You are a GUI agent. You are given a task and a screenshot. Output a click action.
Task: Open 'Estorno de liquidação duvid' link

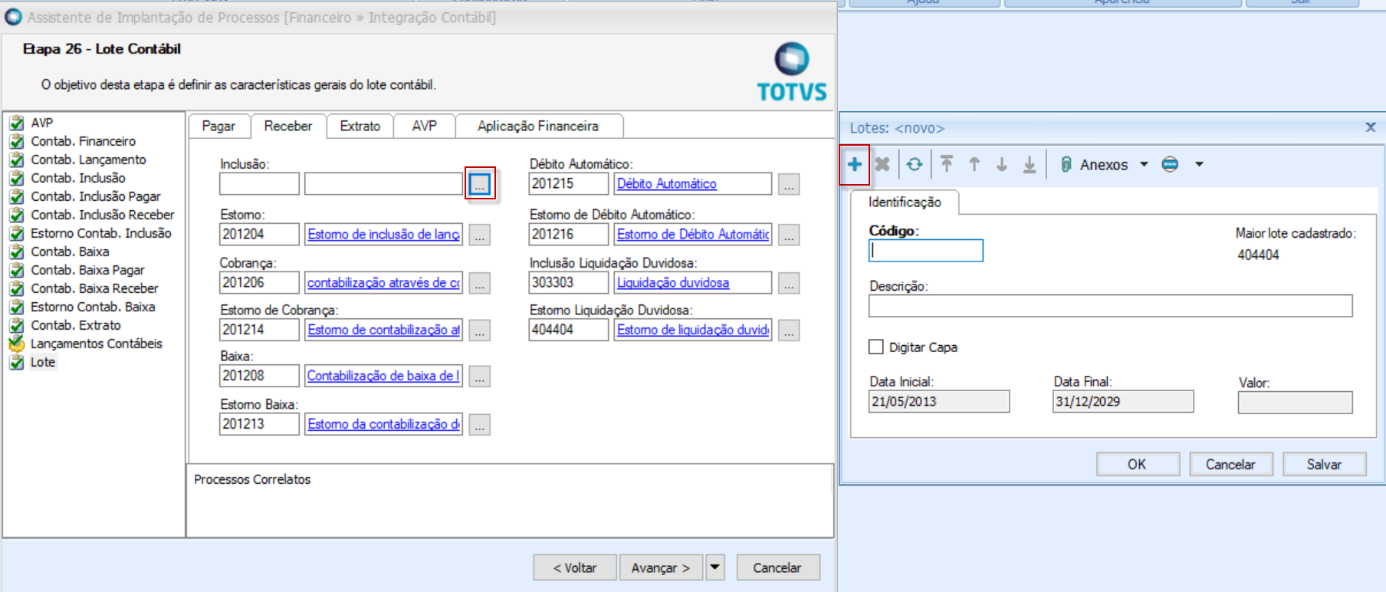click(693, 330)
